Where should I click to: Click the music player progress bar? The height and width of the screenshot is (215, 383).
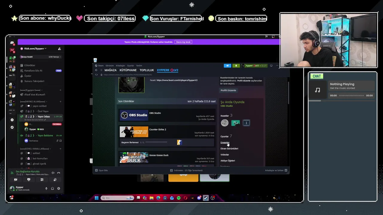coord(352,96)
